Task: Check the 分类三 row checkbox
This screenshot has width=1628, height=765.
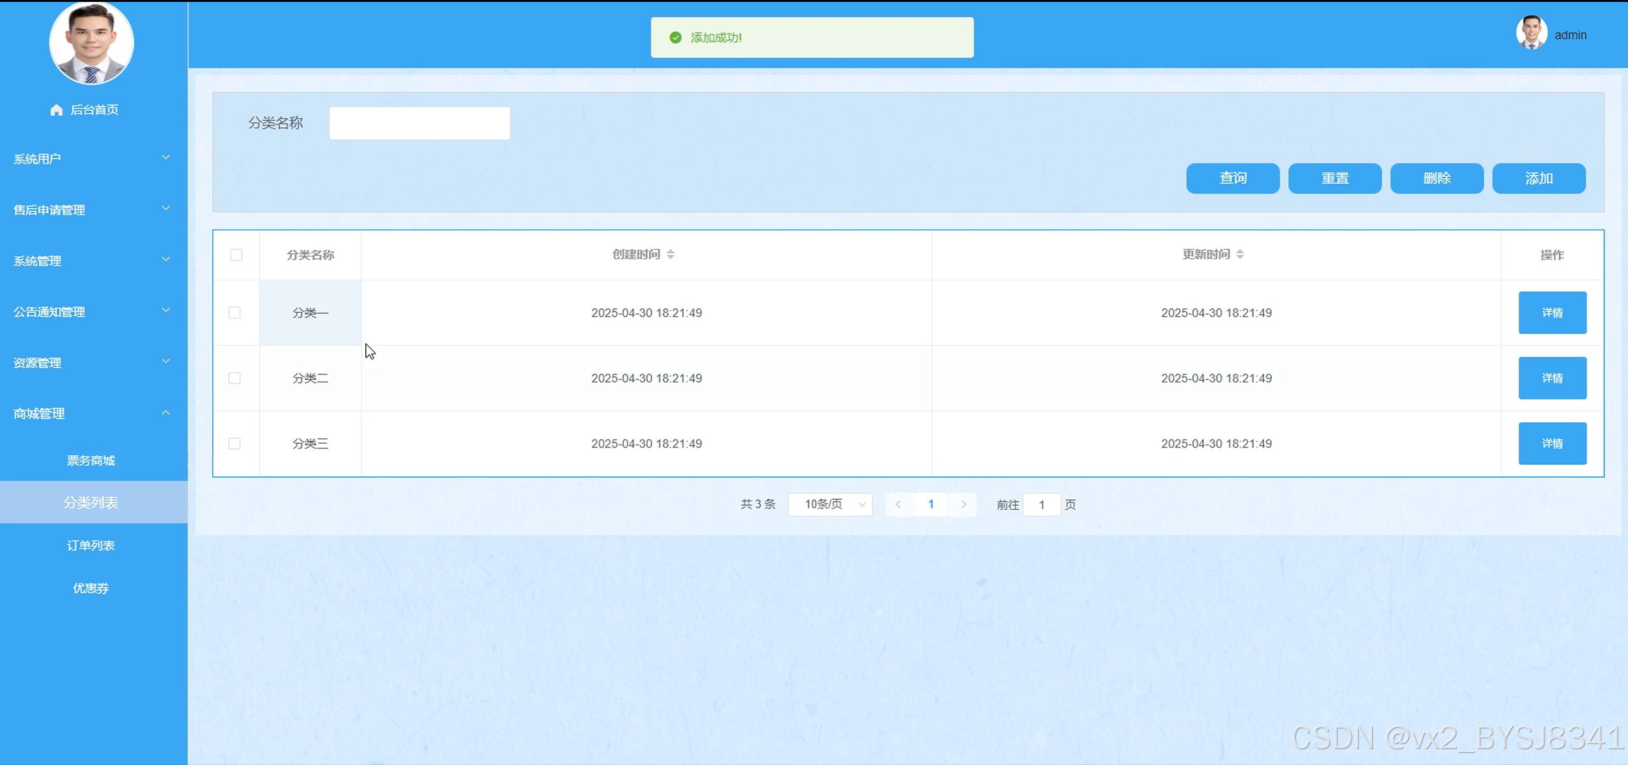Action: 235,443
